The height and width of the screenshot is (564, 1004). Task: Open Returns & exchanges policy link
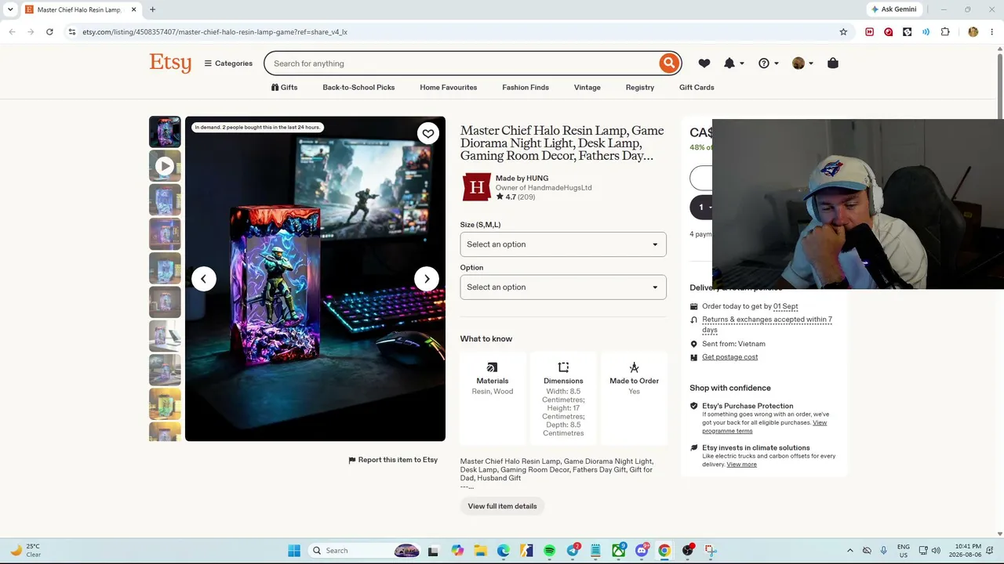(x=767, y=324)
